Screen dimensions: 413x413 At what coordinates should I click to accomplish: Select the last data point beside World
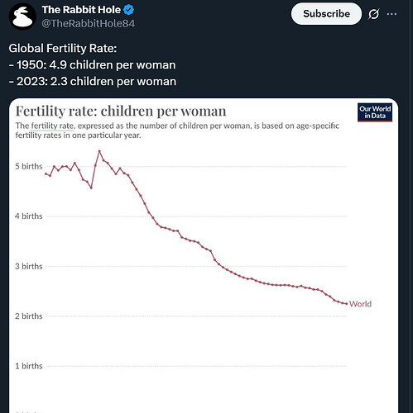[x=347, y=304]
